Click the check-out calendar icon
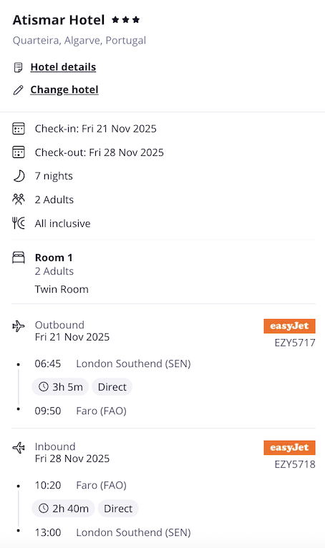Screen dimensions: 325x548 coord(19,152)
